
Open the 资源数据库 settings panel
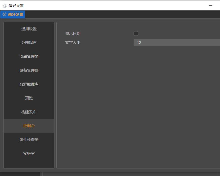coord(29,84)
